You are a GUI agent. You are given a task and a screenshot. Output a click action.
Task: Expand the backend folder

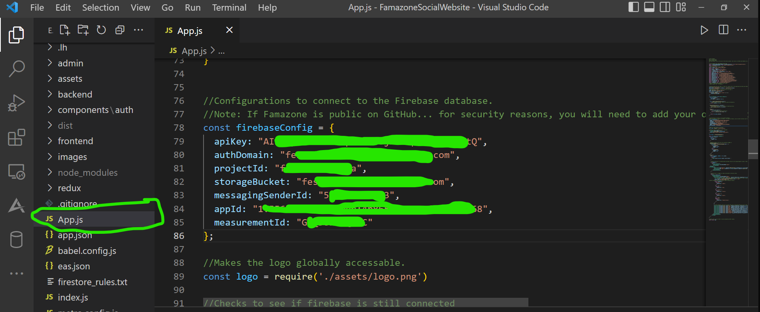point(94,94)
